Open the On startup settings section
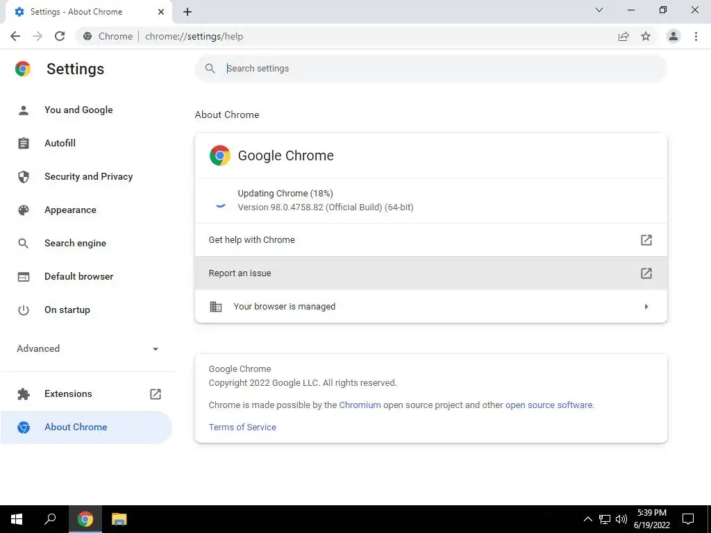Viewport: 711px width, 533px height. (x=67, y=310)
